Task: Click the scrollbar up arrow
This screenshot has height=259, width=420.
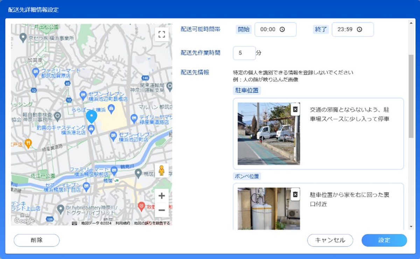Action: (411, 23)
